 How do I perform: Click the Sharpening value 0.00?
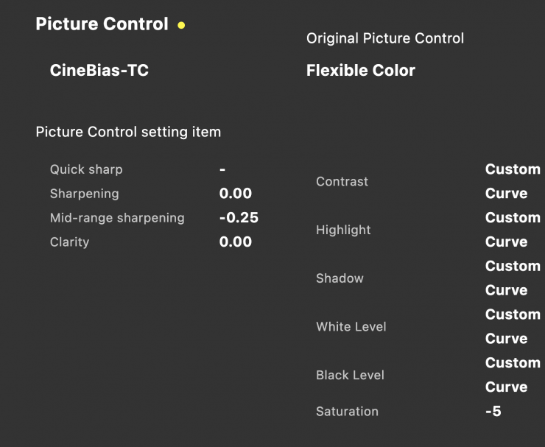tap(235, 194)
